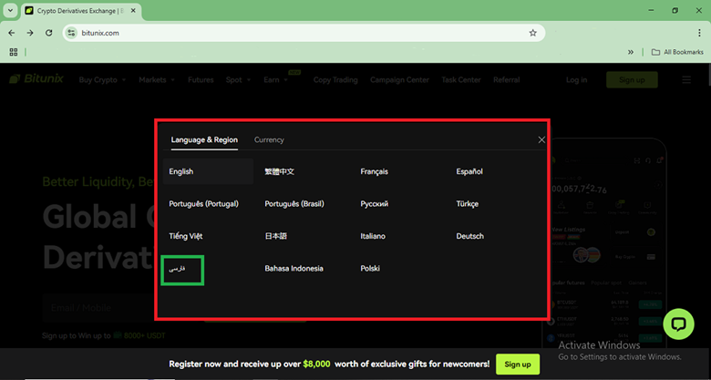Screen dimensions: 711x380
Task: Expand the Earn dropdown menu
Action: [275, 80]
